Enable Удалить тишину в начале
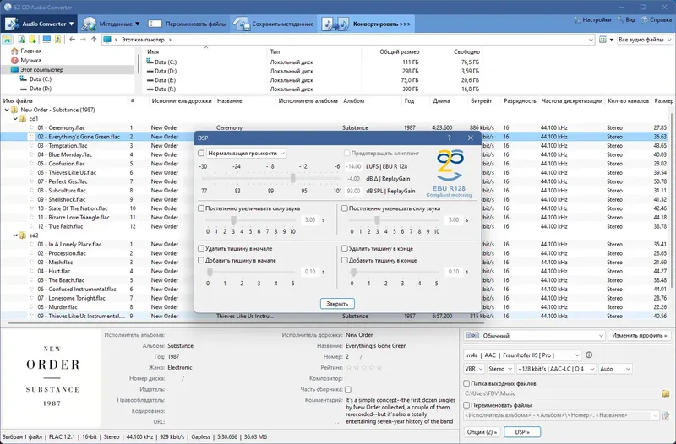The width and height of the screenshot is (676, 444). pos(201,248)
